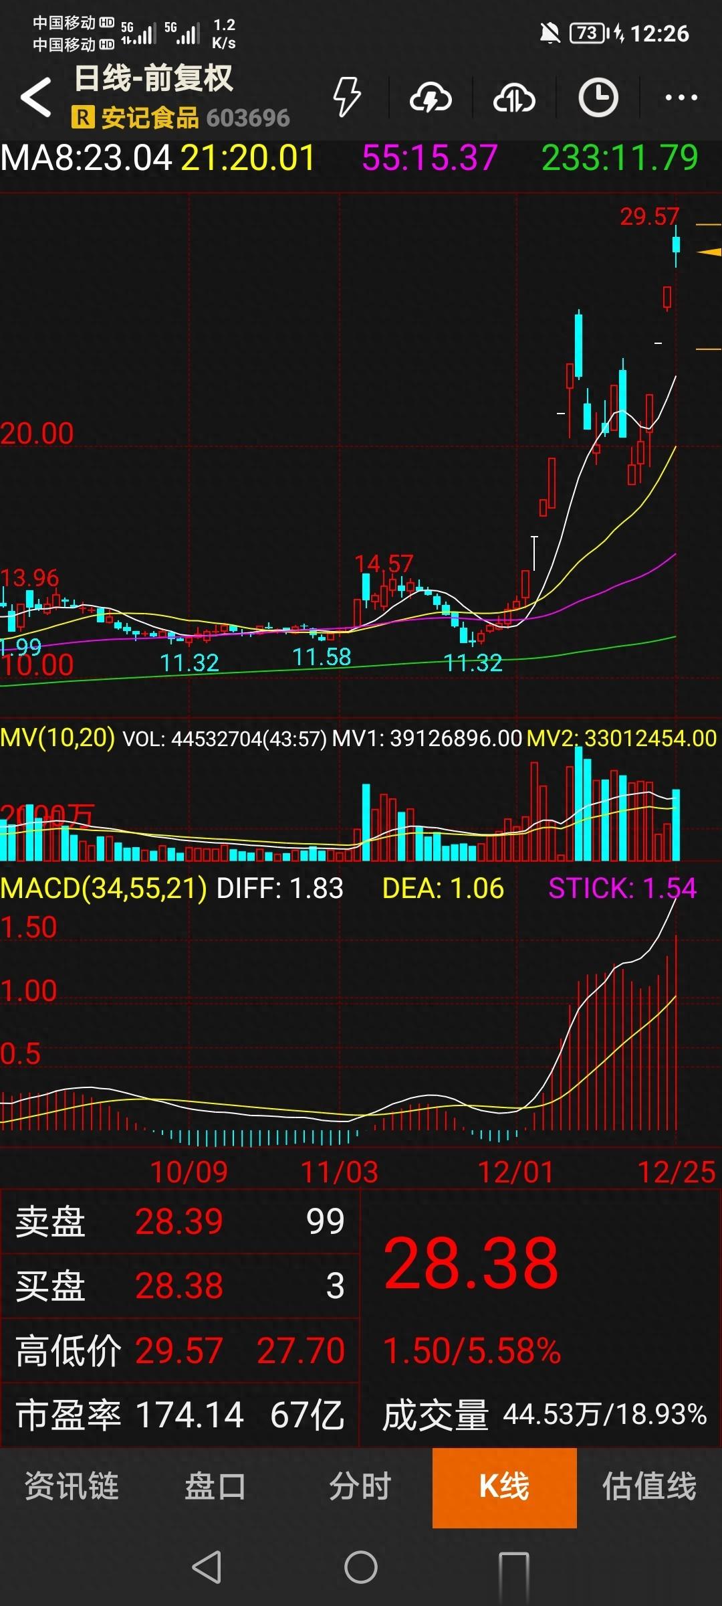
Task: Tap the back arrow icon
Action: coord(36,97)
